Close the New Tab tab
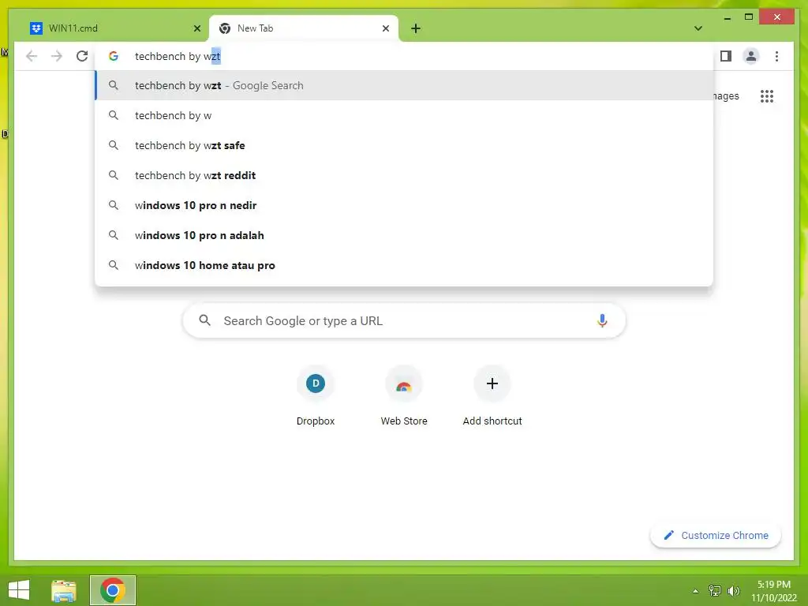This screenshot has width=808, height=606. pos(385,28)
